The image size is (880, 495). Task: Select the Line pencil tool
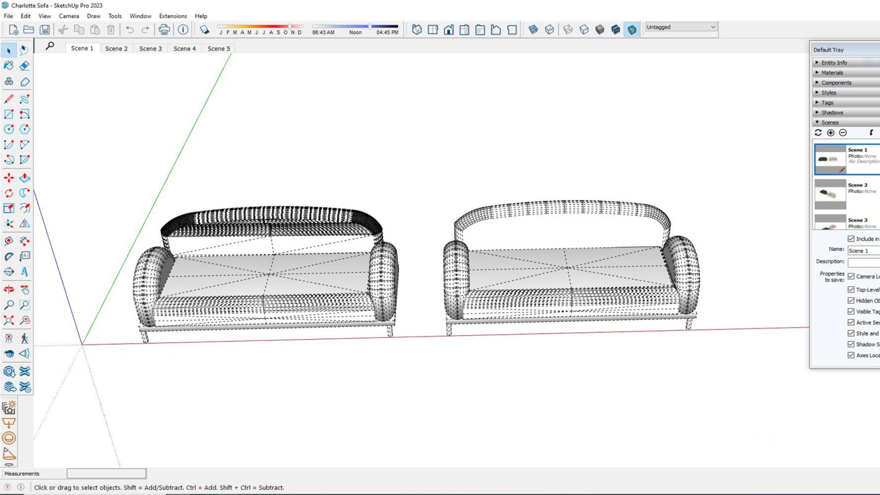pos(9,99)
